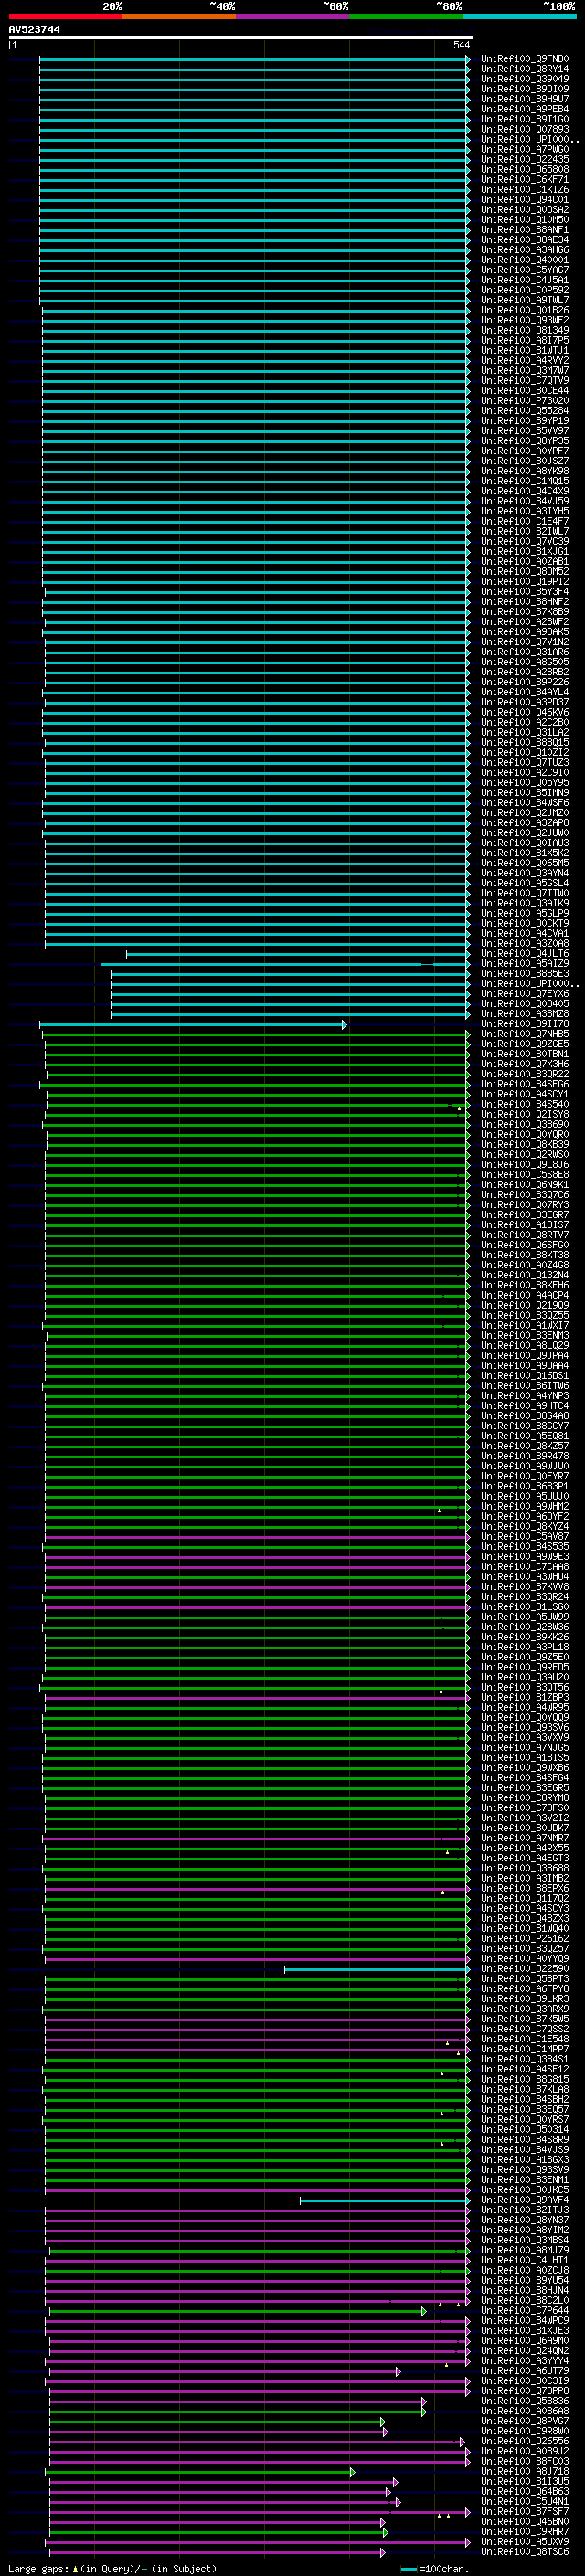This screenshot has width=585, height=2576.
Task: Open UniRef100_B4S540 label
Action: click(x=524, y=1105)
